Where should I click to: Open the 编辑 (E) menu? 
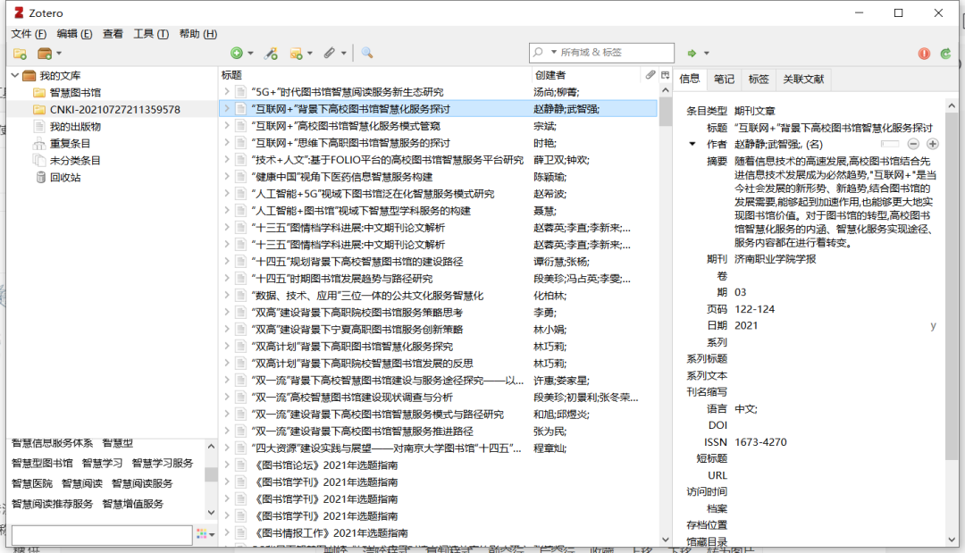(74, 34)
